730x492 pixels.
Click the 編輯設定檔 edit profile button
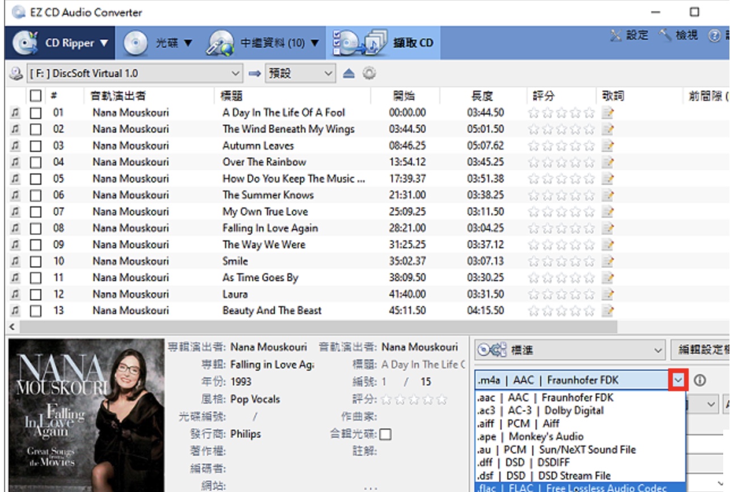701,350
